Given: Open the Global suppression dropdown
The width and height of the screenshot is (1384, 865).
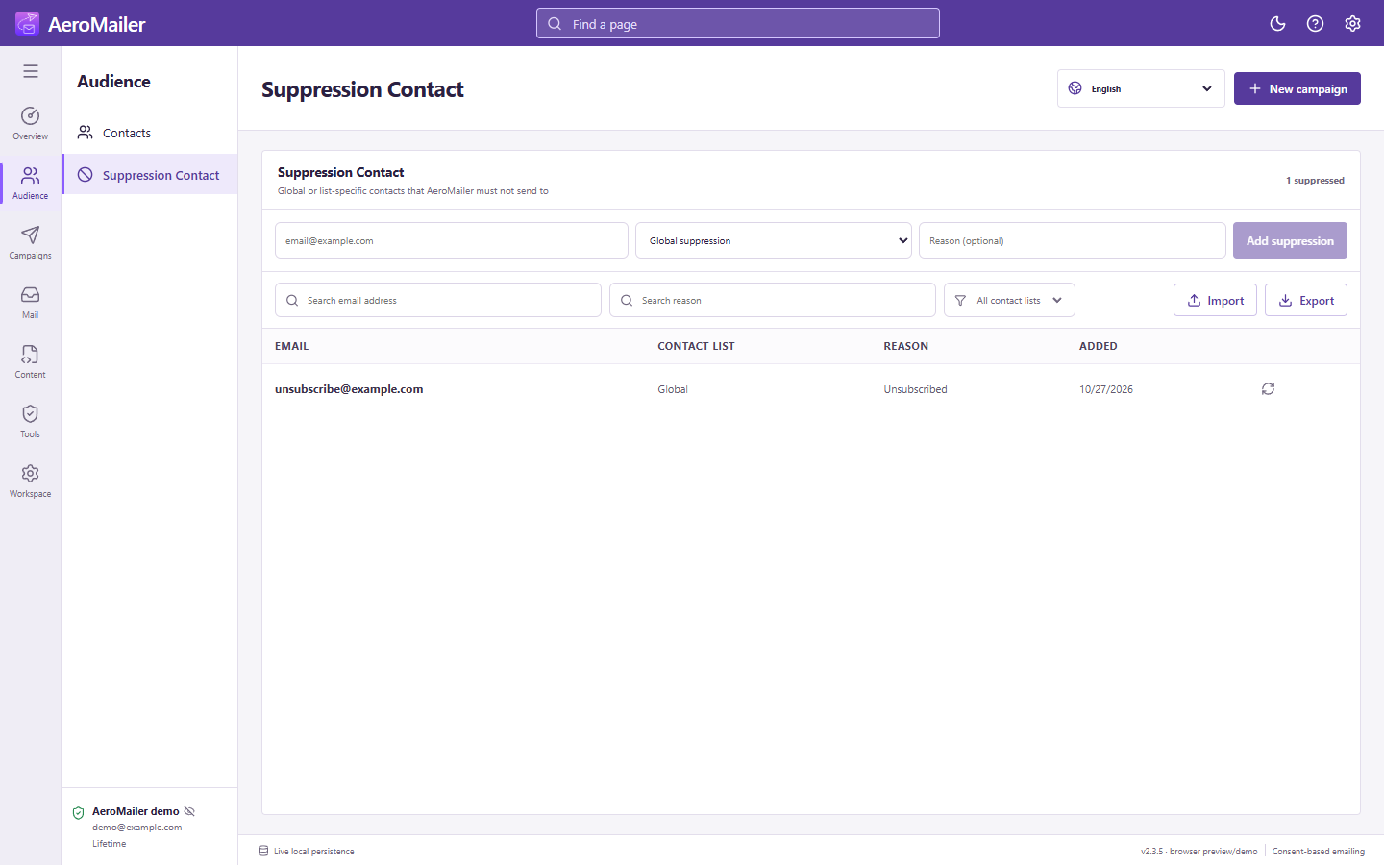Looking at the screenshot, I should 774,240.
